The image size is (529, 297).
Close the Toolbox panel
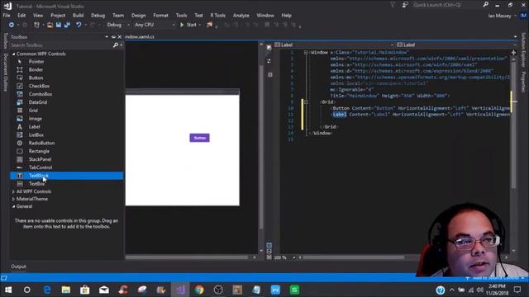(x=119, y=37)
